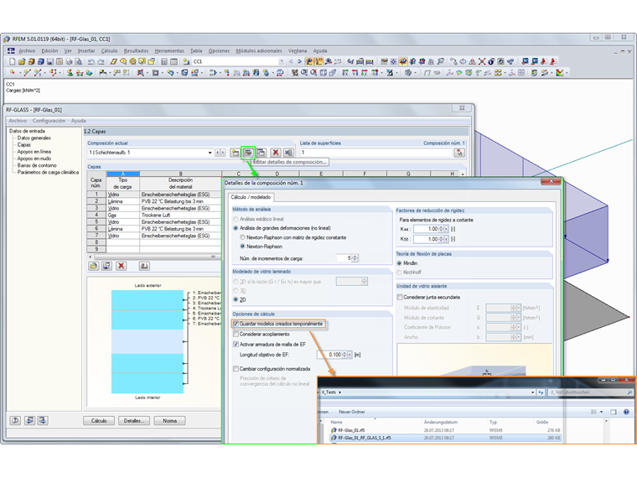Open the 'Schichtenaufb. 1' composition dropdown

click(210, 153)
